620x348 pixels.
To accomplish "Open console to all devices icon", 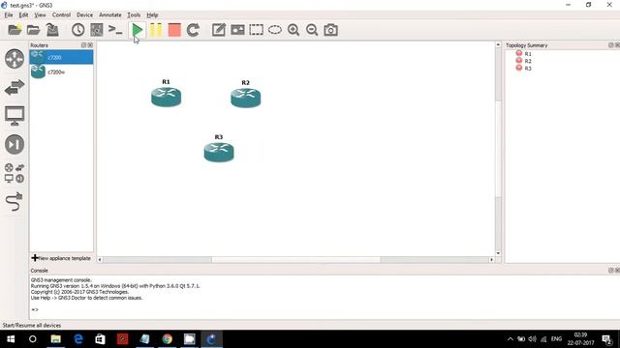I will tap(115, 30).
